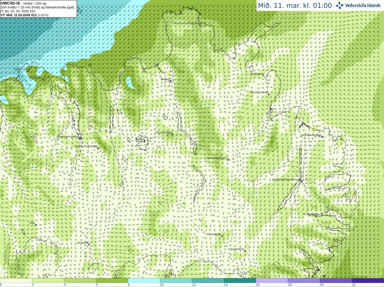Click the '10m hviður > 25 m/s' description line

point(37,7)
